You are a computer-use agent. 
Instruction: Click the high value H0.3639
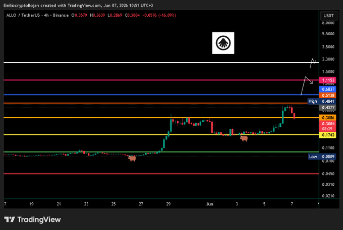point(97,15)
